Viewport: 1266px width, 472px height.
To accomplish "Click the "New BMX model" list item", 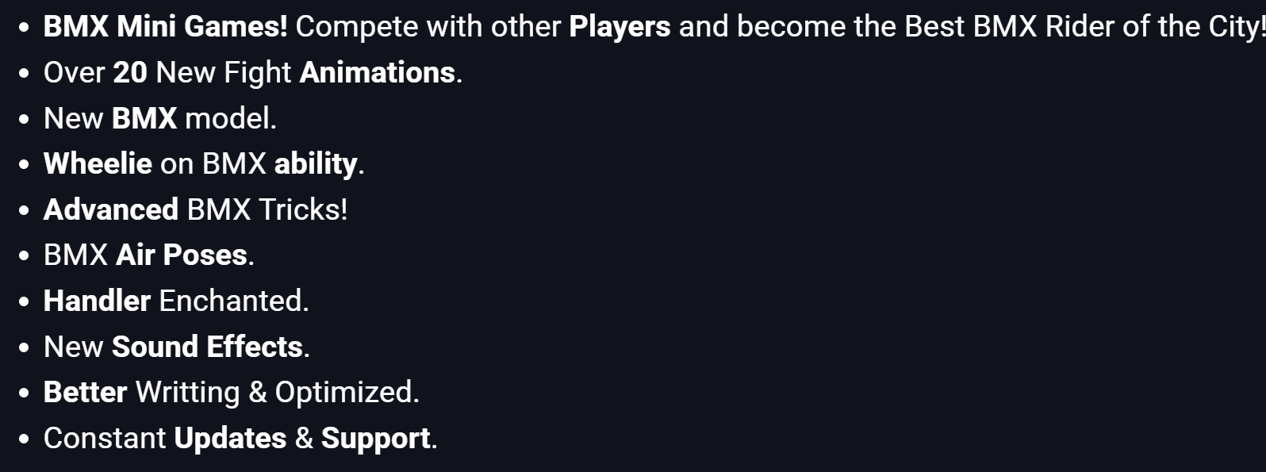I will 159,119.
